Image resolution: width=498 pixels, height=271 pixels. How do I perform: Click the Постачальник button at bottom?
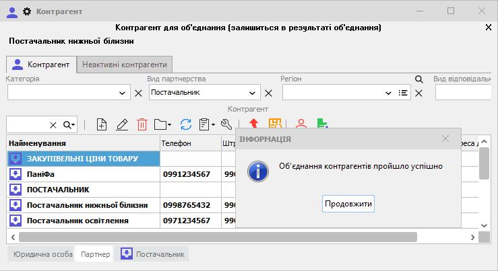152,254
